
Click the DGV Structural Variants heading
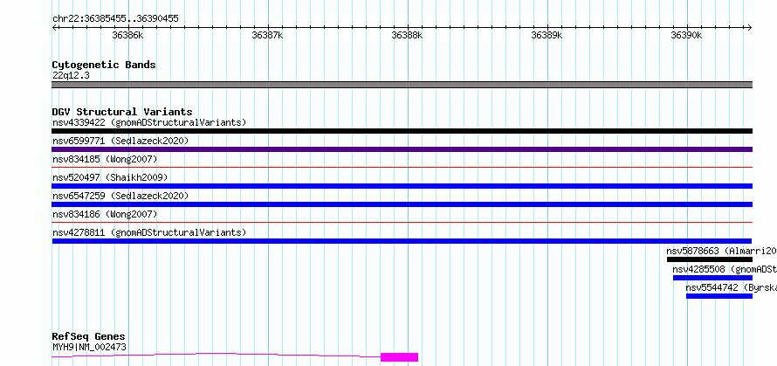point(122,112)
